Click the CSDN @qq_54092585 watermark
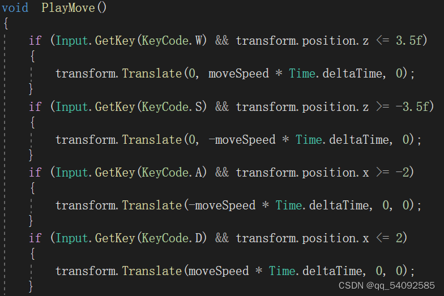 (386, 285)
